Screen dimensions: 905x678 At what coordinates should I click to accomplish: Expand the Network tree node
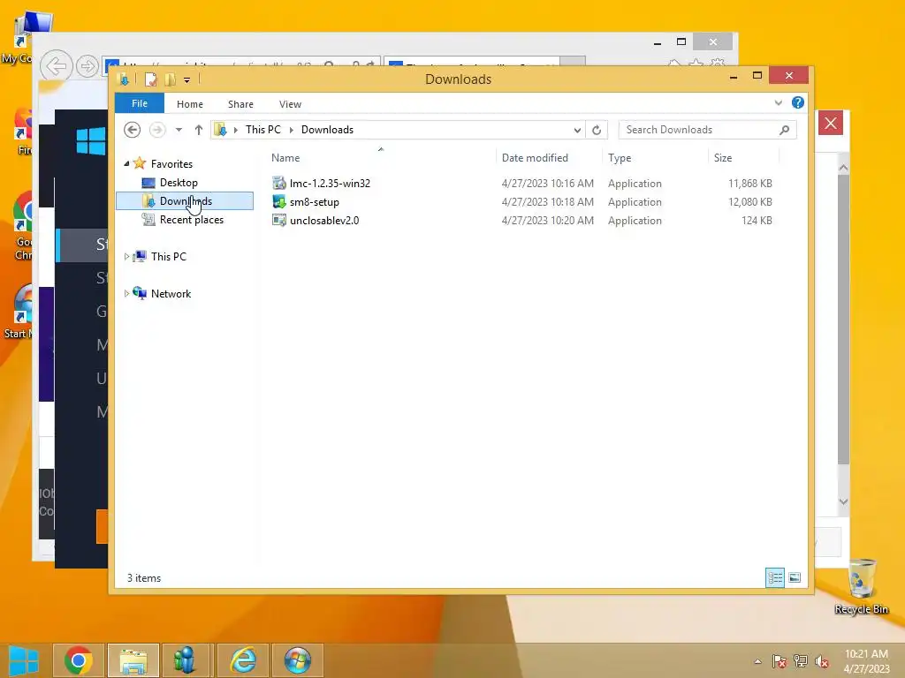pos(126,293)
